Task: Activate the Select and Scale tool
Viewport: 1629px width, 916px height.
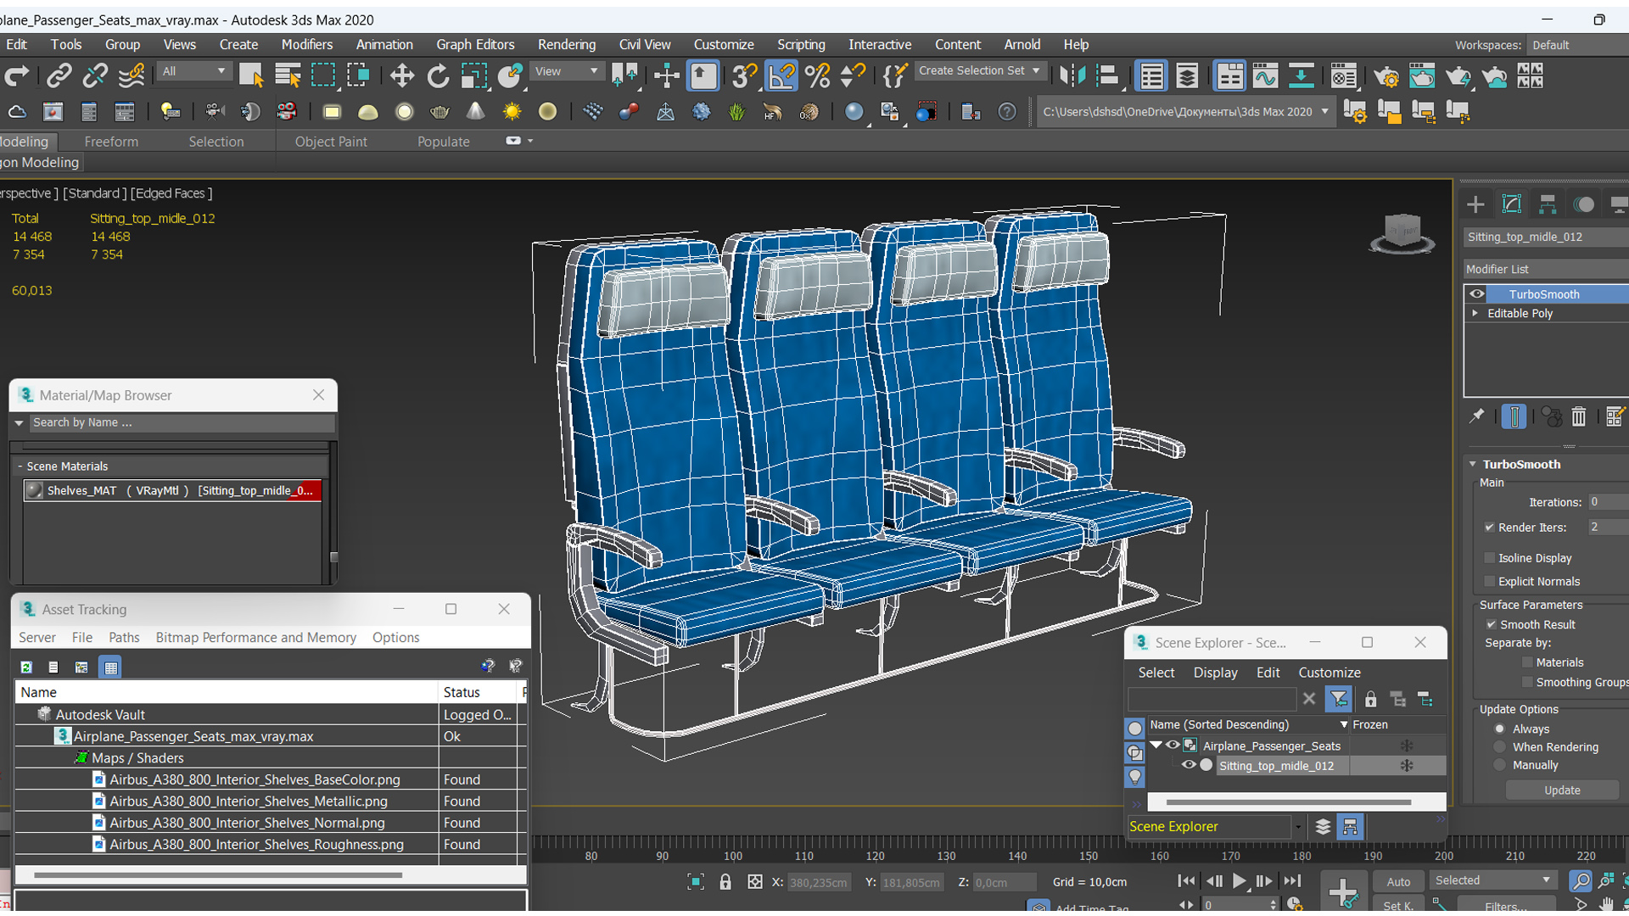Action: coord(473,76)
